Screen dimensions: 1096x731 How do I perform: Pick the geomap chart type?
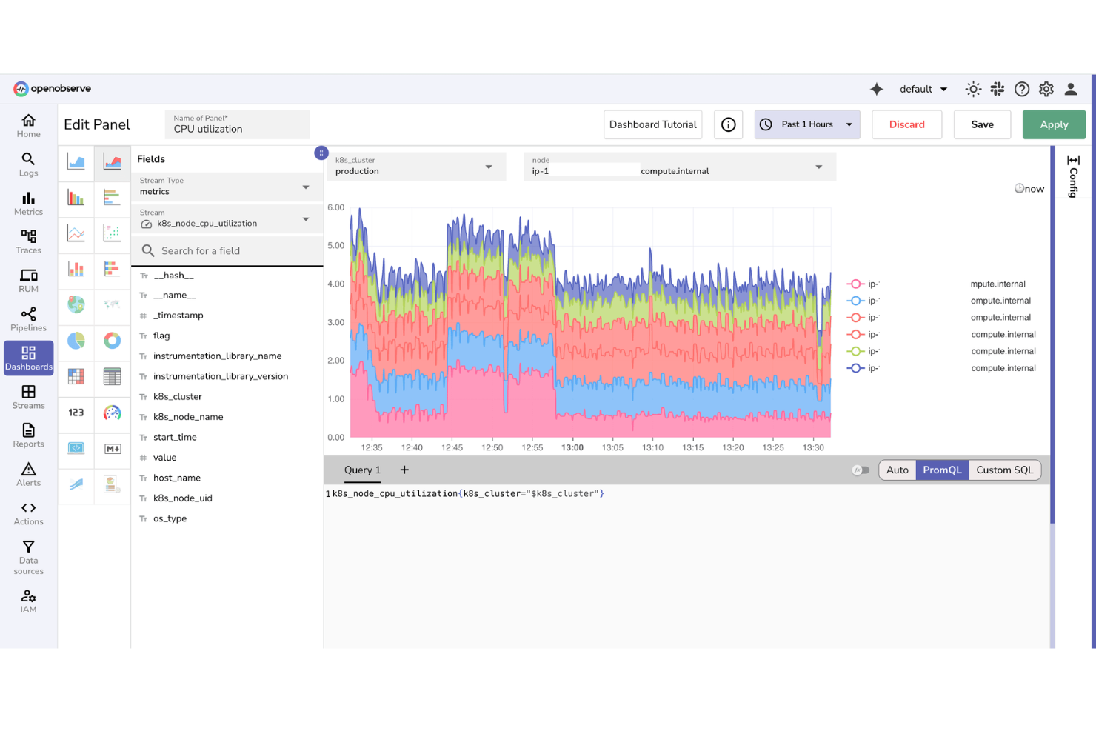[76, 304]
